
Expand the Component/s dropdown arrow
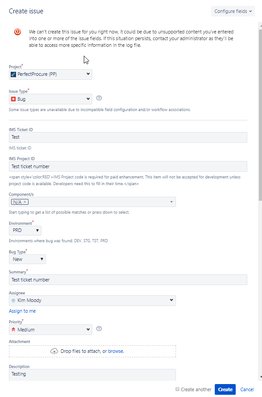172,202
